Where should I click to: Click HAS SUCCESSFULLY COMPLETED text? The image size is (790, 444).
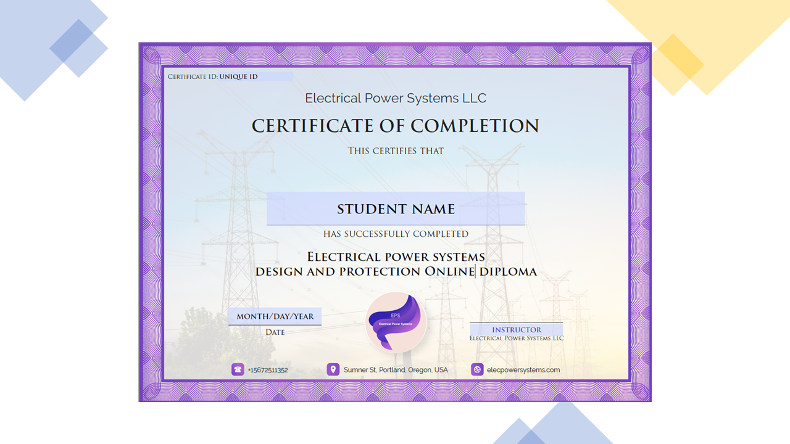396,234
